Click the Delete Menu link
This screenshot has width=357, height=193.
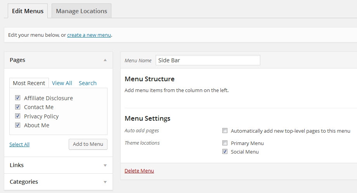coord(139,171)
